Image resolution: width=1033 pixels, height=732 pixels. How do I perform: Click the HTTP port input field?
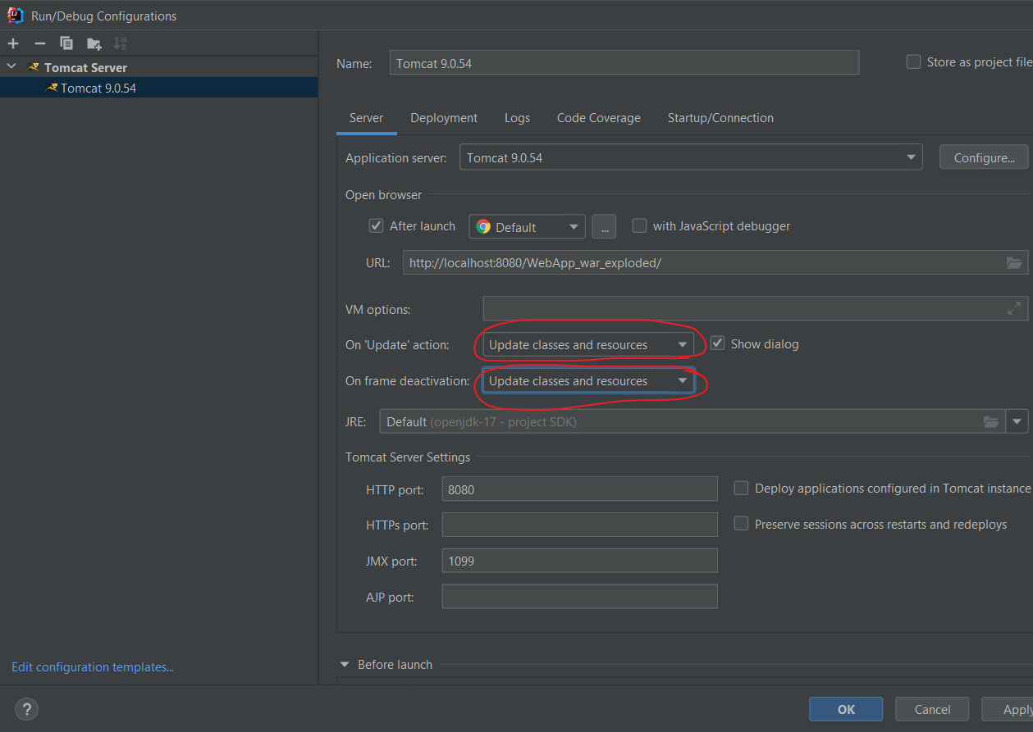point(579,489)
